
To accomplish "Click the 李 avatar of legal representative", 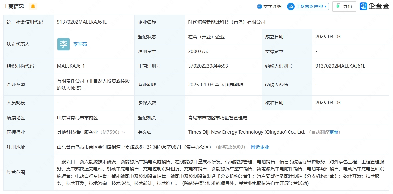I will (63, 44).
